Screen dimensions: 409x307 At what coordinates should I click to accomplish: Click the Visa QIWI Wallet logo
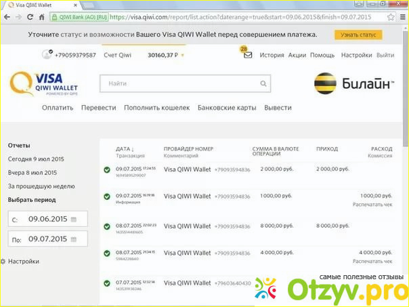point(45,84)
